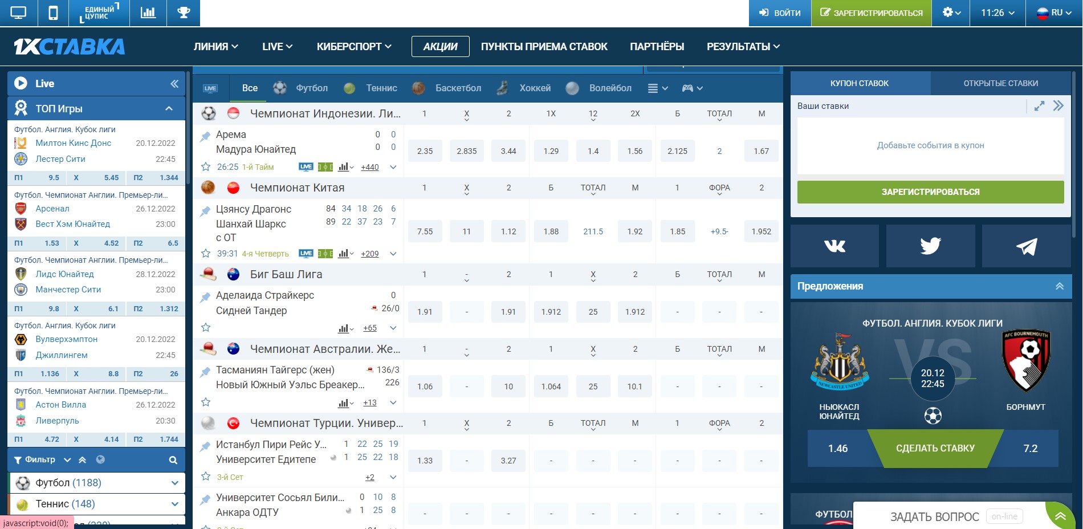Open the RU language selector
This screenshot has height=529, width=1083.
pos(1054,13)
